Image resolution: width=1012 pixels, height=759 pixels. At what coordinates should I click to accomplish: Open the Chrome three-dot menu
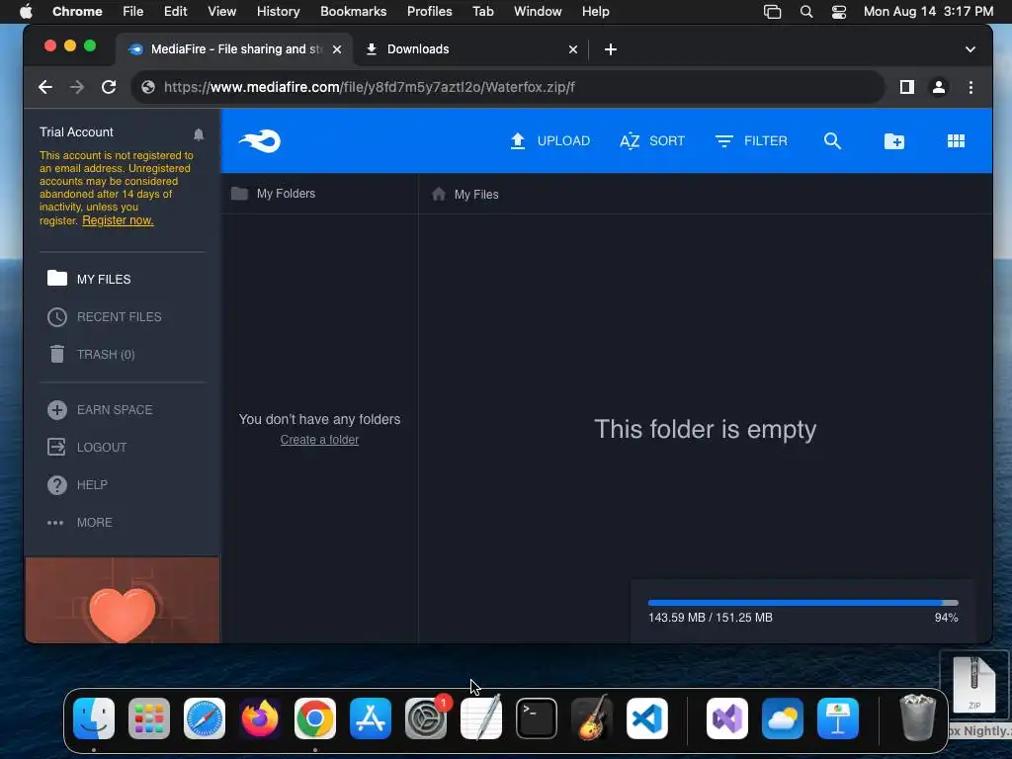pyautogui.click(x=970, y=87)
